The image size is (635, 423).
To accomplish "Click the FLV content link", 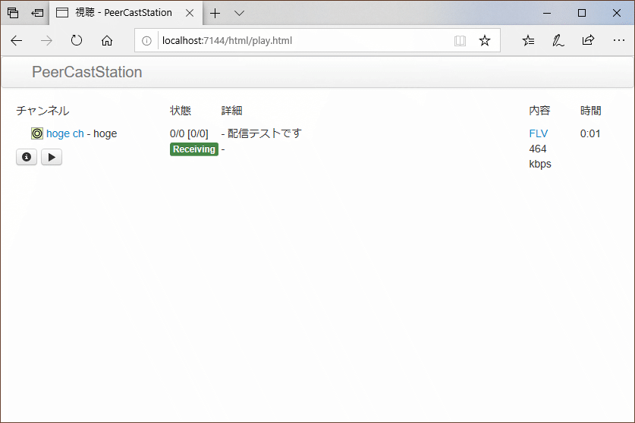I will pos(538,133).
